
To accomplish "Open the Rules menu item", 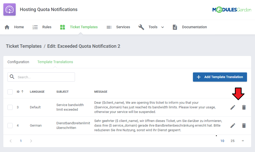I will (x=47, y=27).
